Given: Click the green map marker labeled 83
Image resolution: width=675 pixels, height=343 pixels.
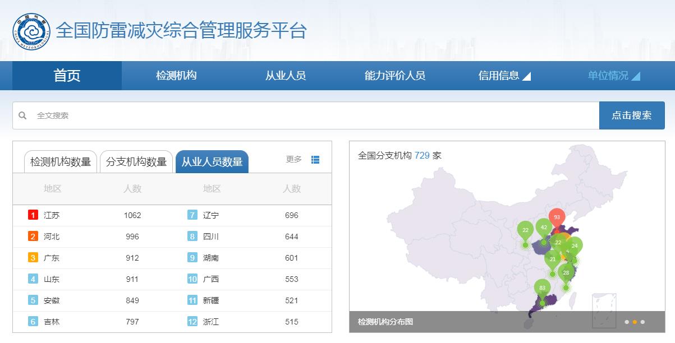Looking at the screenshot, I should pyautogui.click(x=541, y=286).
